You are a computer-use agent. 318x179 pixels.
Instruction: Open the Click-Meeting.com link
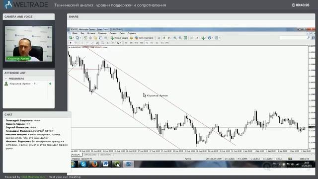coord(33,177)
